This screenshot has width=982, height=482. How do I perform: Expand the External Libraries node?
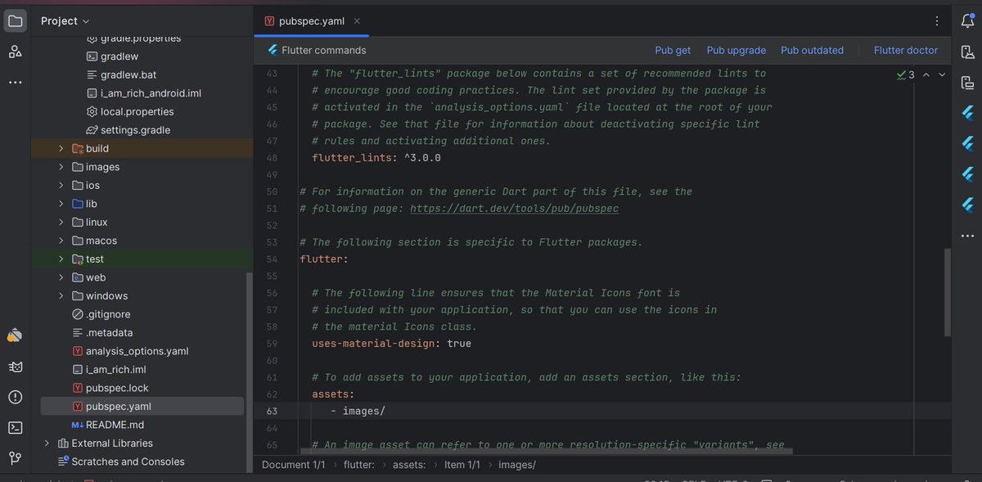coord(47,444)
